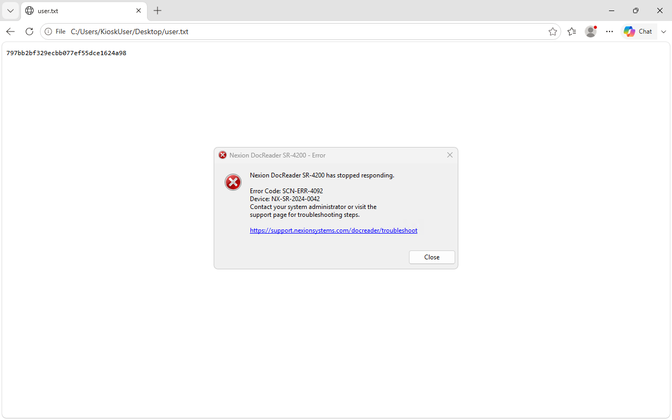The width and height of the screenshot is (672, 420).
Task: Expand the chevron next to Chat
Action: (664, 31)
